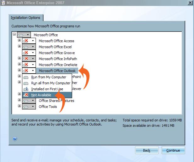Click the Back button
Image resolution: width=194 pixels, height=162 pixels.
[147, 150]
